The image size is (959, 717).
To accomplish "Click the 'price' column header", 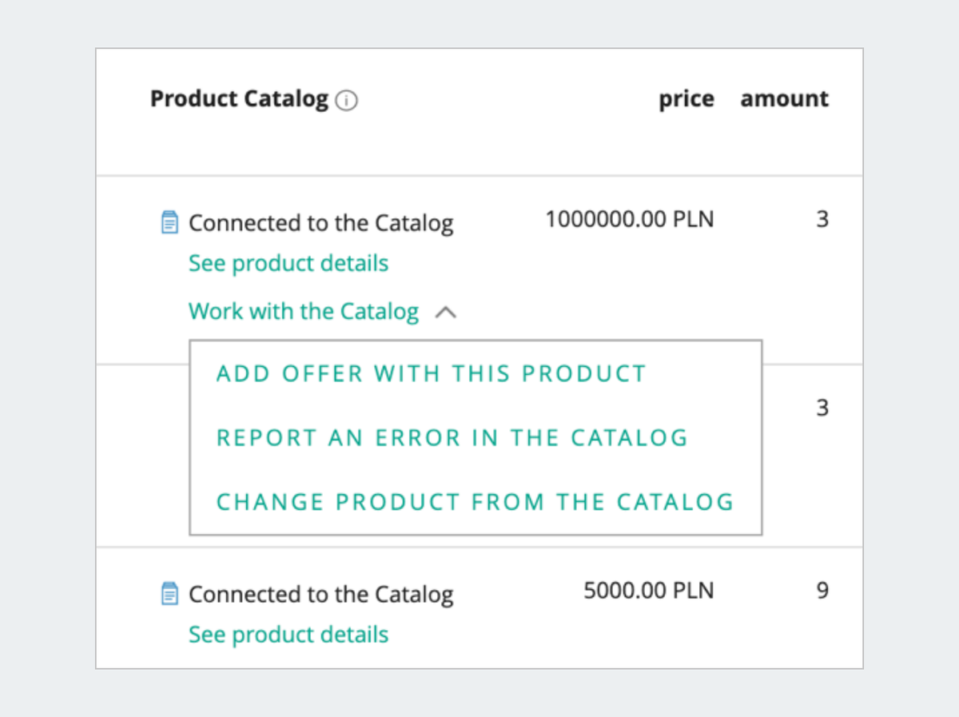I will [686, 99].
